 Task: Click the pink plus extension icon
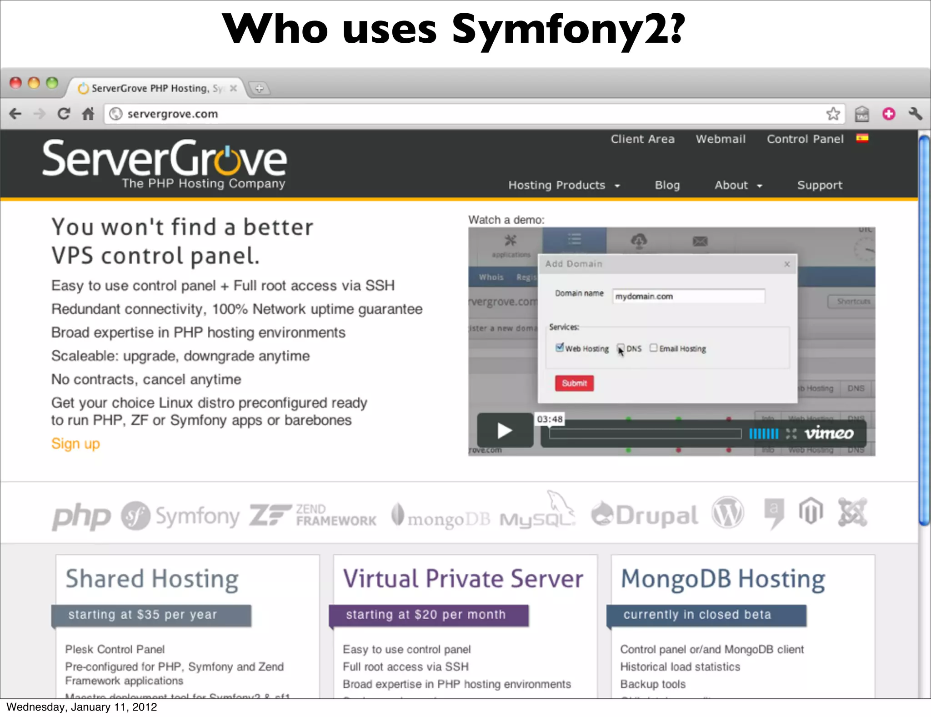coord(889,114)
